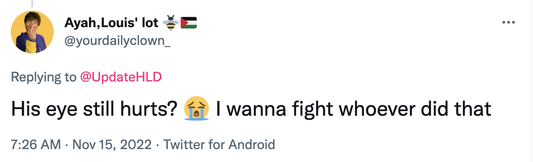Open the 7:26 AM timestamp permalink
533x162 pixels.
[36, 145]
